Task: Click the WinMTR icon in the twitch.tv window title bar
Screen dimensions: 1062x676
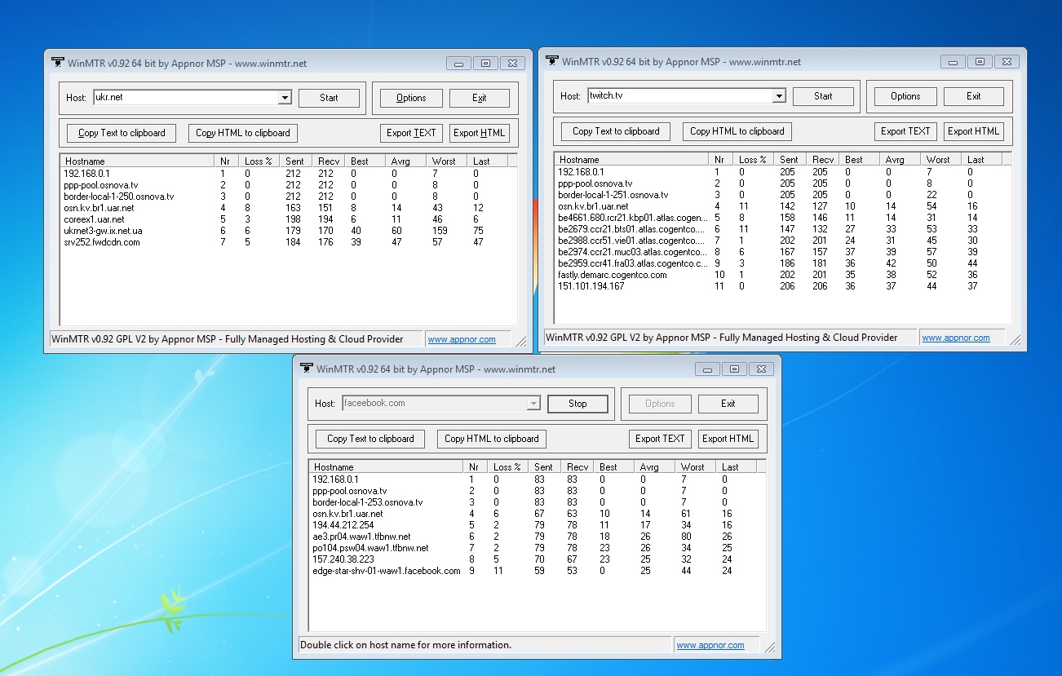Action: pos(552,60)
